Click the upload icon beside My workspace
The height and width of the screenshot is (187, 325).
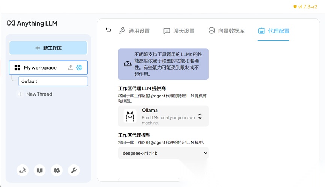pyautogui.click(x=71, y=67)
